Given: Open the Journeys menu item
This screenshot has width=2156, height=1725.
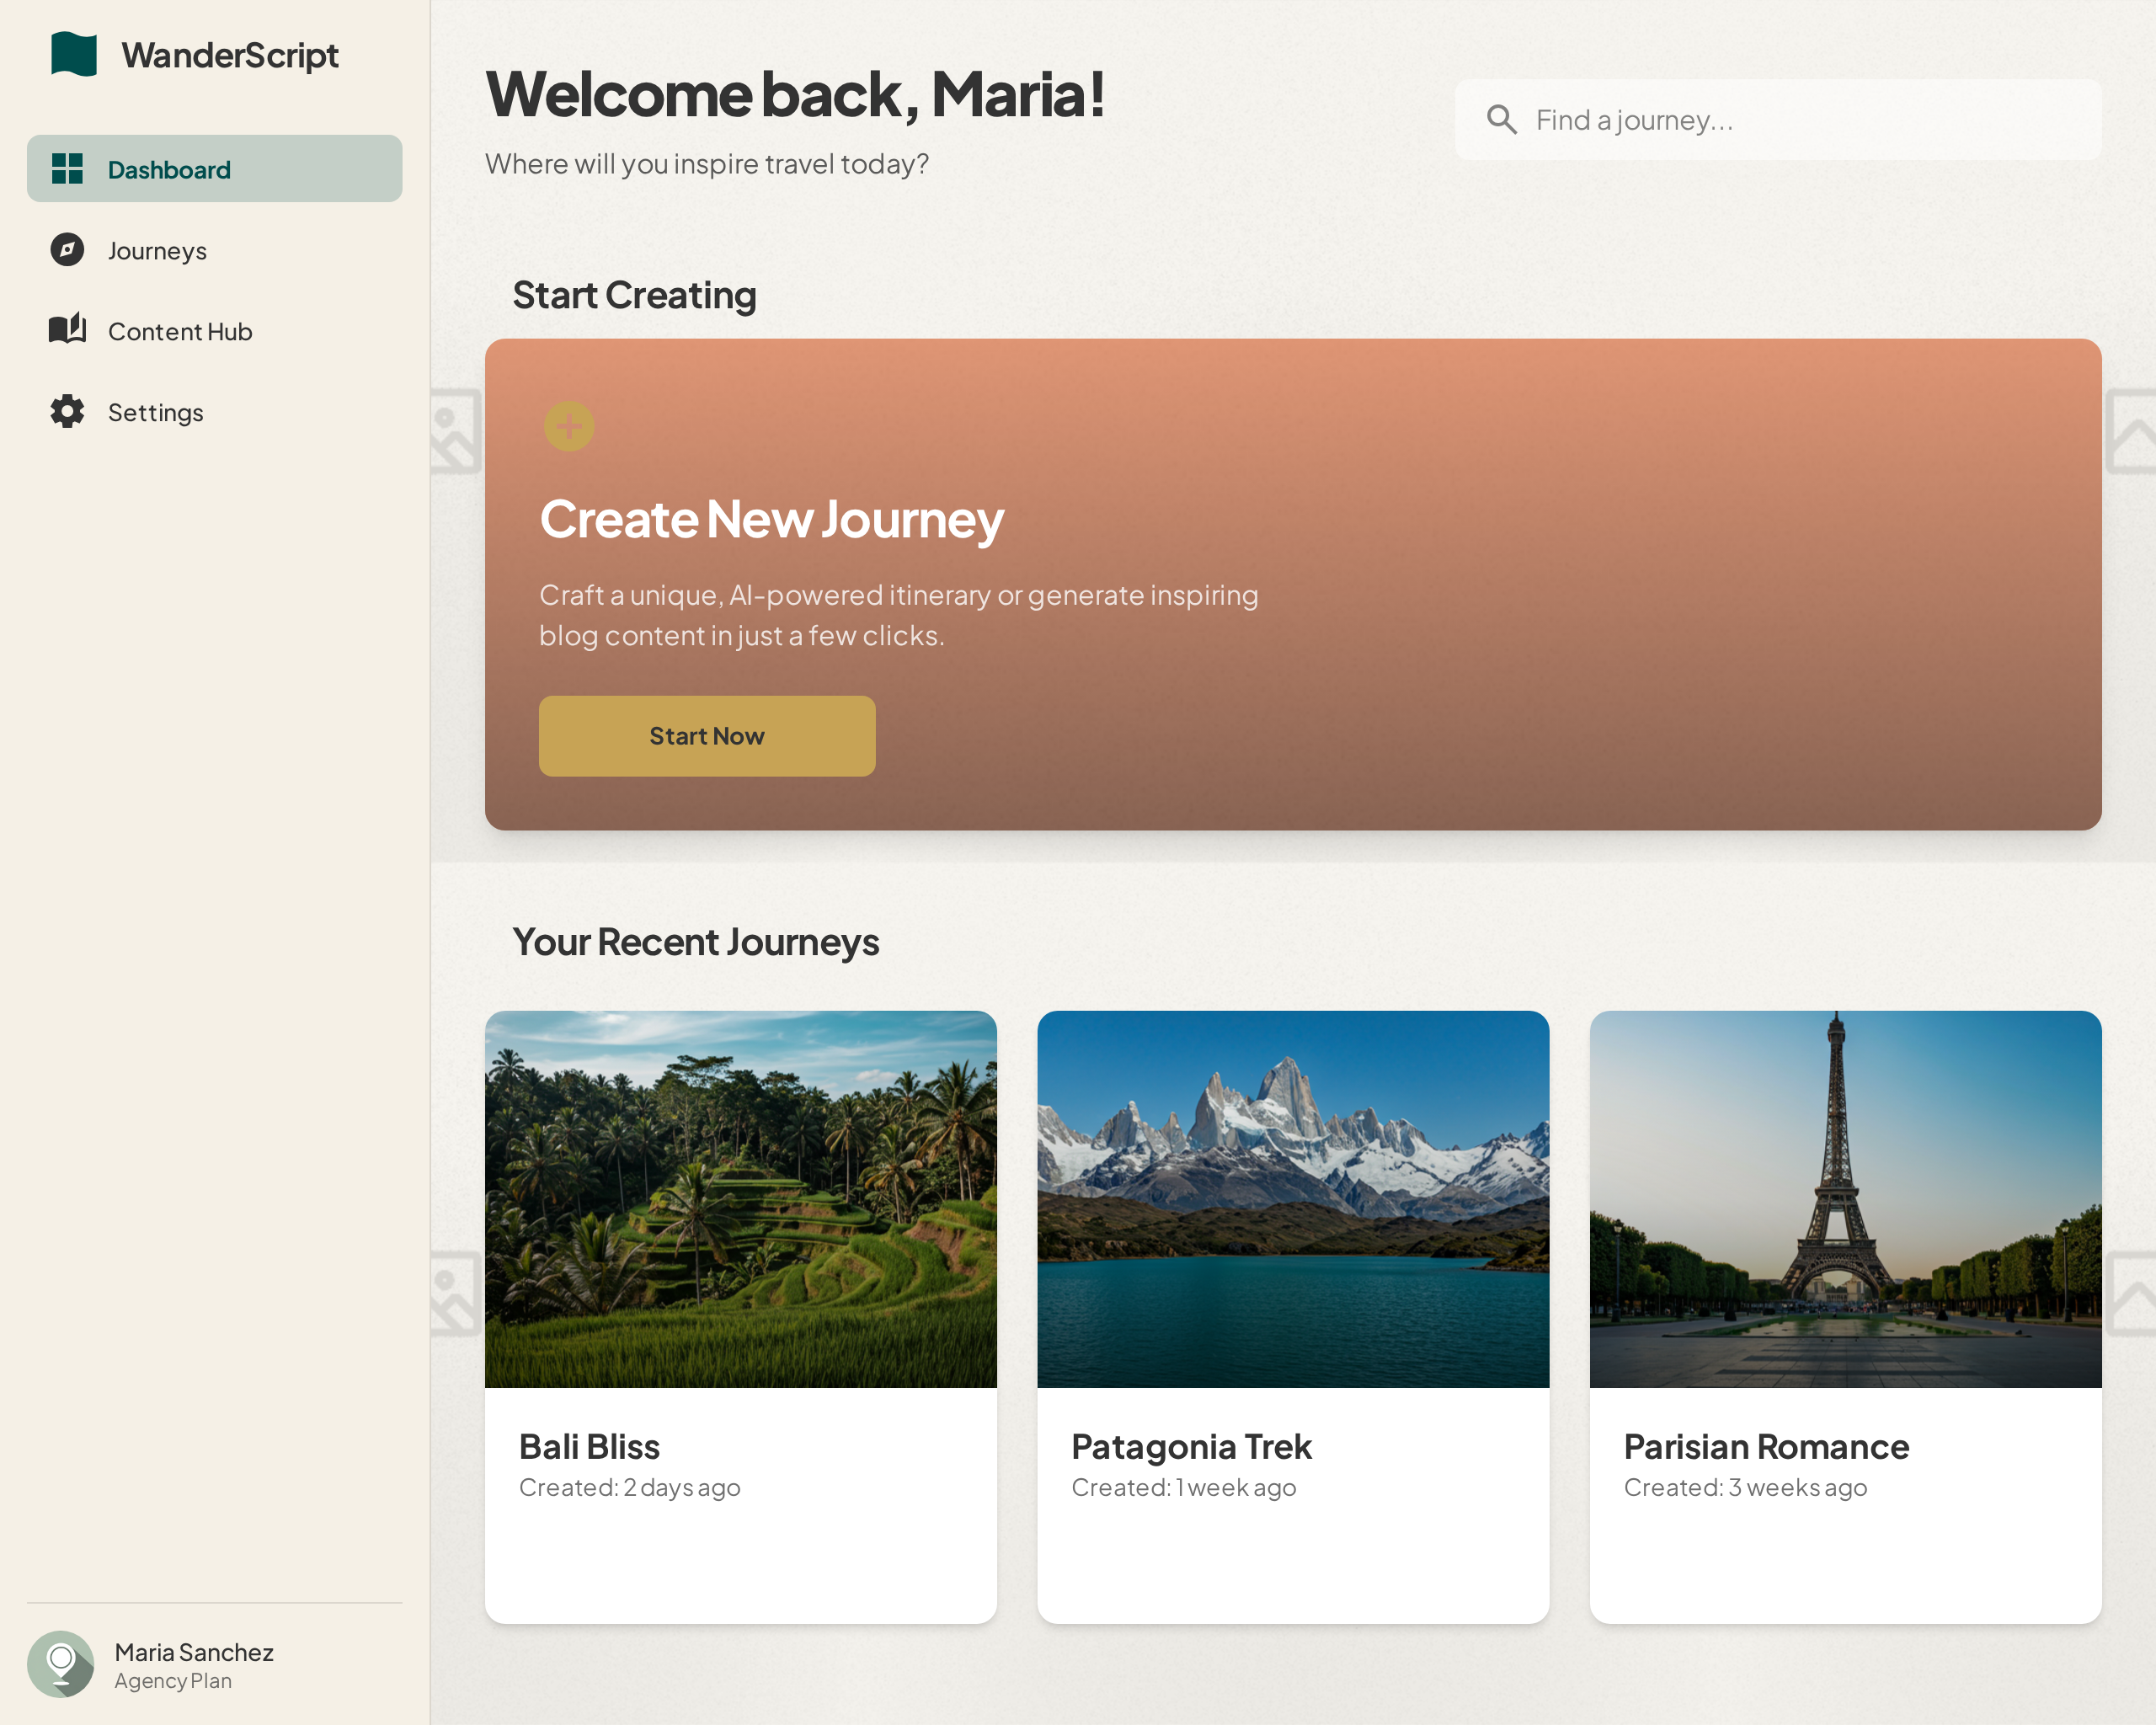Looking at the screenshot, I should [158, 251].
